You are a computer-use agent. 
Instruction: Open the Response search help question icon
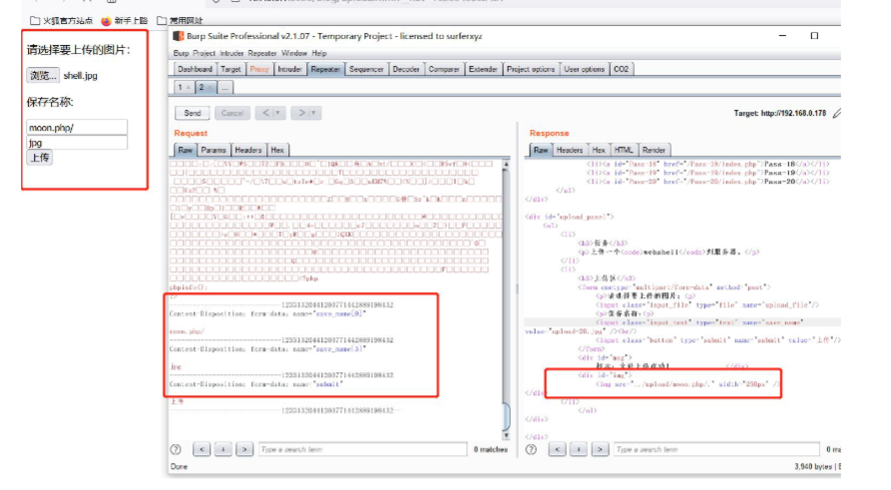click(x=531, y=450)
